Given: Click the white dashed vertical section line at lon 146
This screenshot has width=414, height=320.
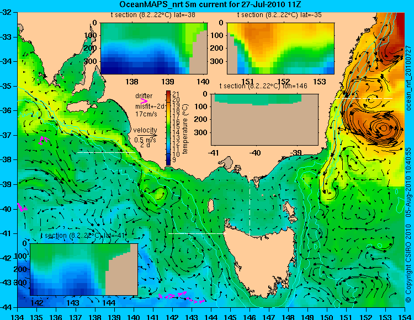Looking at the screenshot, I should (x=250, y=204).
